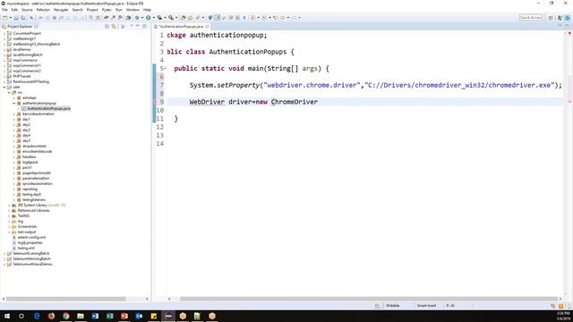The image size is (573, 322).
Task: Open the Edit menu
Action: point(14,10)
